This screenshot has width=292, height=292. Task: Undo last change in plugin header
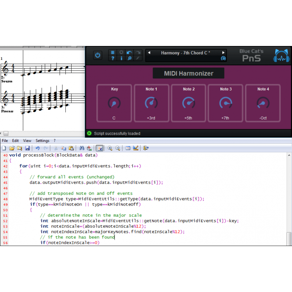tap(130, 52)
